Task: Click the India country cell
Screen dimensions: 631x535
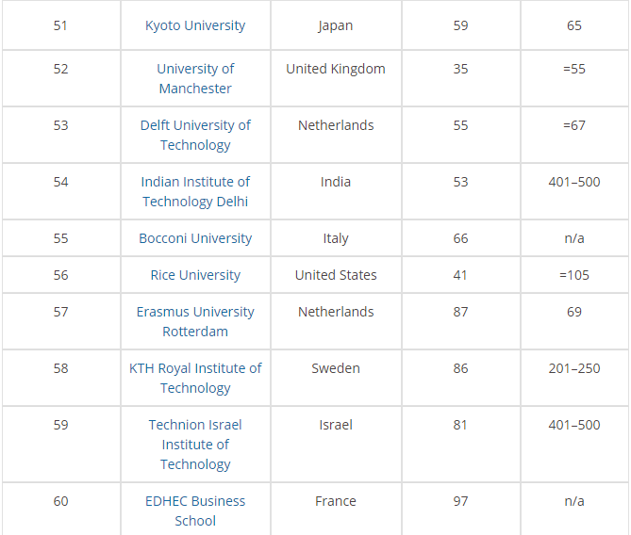Action: (x=336, y=182)
